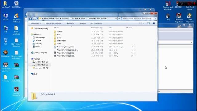Go back with the Explorer back arrow
This screenshot has width=197, height=111.
coord(30,18)
